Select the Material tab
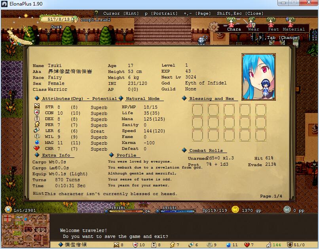This screenshot has height=249, width=319. 294,29
